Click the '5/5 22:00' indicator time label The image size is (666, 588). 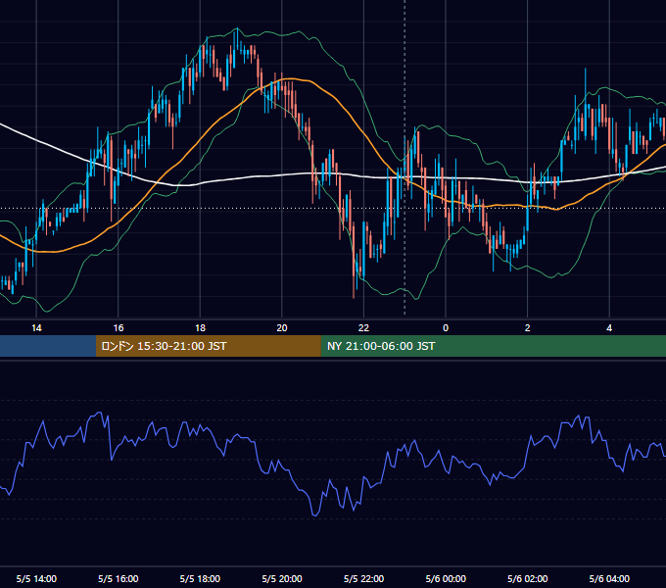364,578
